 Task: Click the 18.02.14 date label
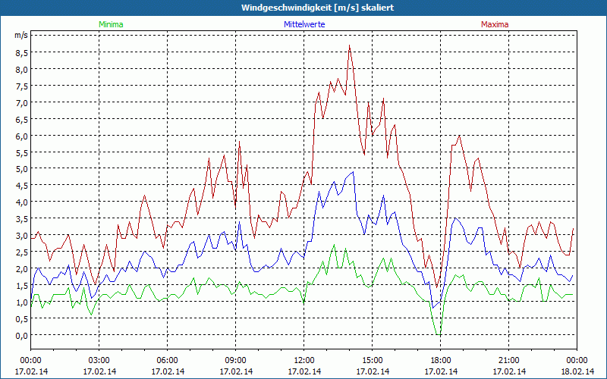pos(577,371)
